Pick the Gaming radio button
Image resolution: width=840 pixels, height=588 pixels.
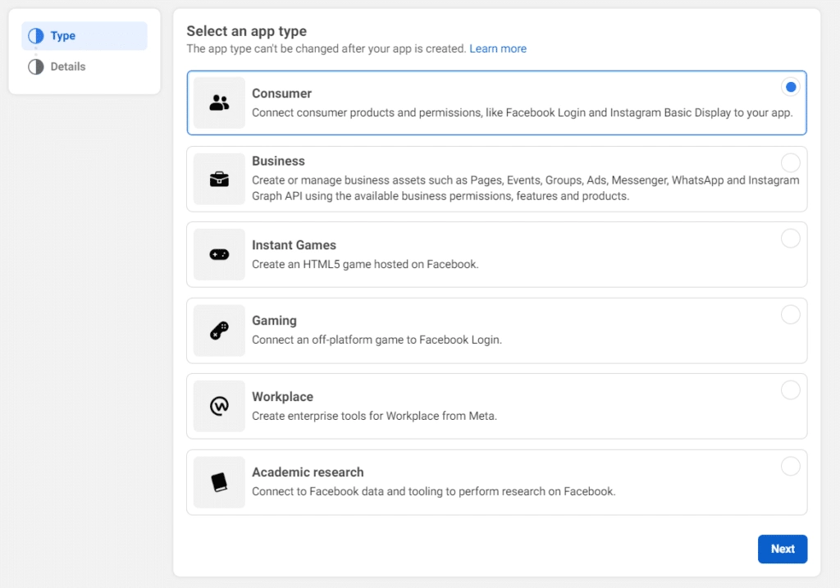coord(790,315)
